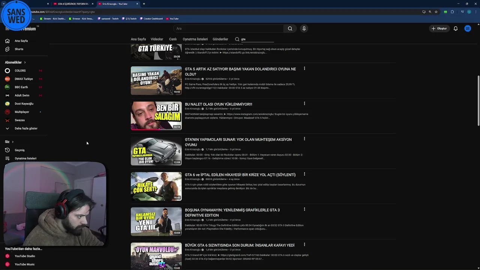480x270 pixels.
Task: Launch YouTube Studio from the sidebar
Action: [x=24, y=256]
